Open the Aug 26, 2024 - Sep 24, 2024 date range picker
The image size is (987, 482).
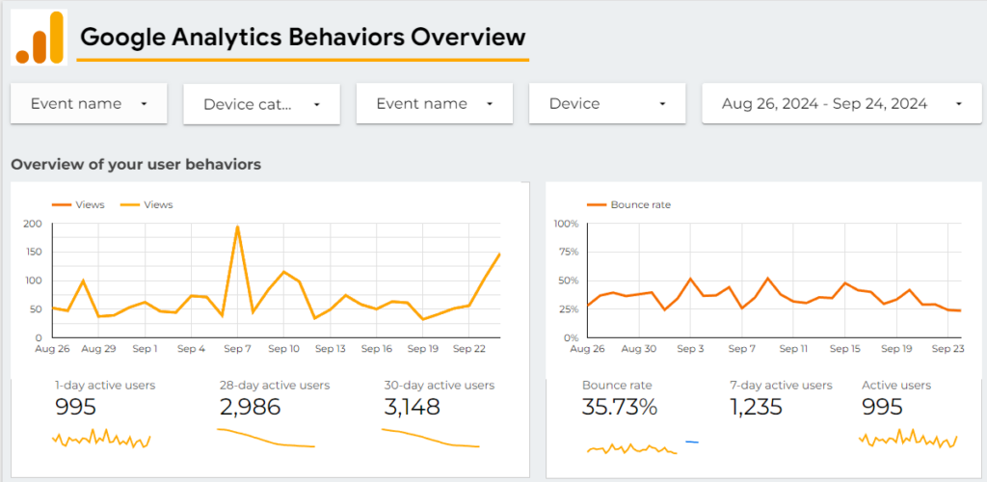pos(841,104)
